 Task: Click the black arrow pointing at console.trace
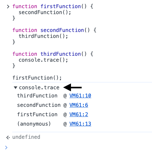[73, 87]
